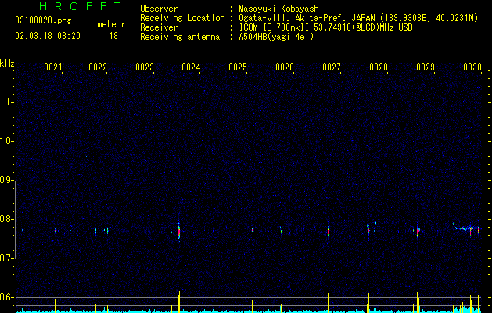Click the Receiving antenna label
Screen dimensions: 492x313
pyautogui.click(x=180, y=37)
